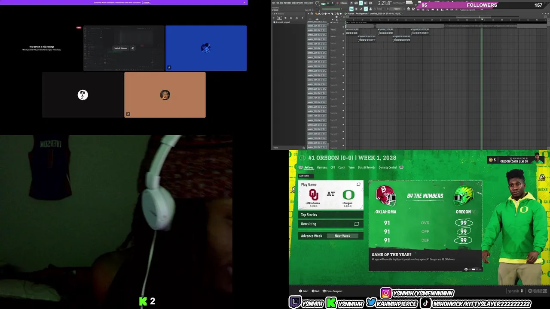
Task: Open the Pattern 1 selector dropdown
Action: [396, 9]
